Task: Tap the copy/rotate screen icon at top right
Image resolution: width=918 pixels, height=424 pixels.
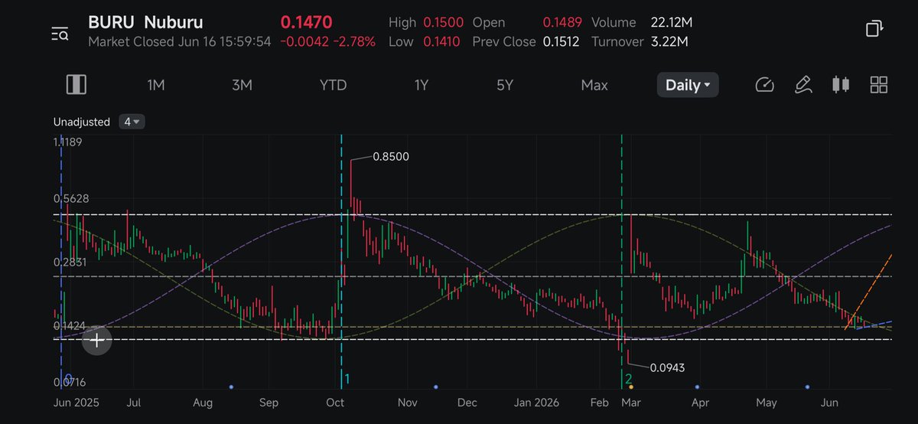Action: [x=874, y=29]
